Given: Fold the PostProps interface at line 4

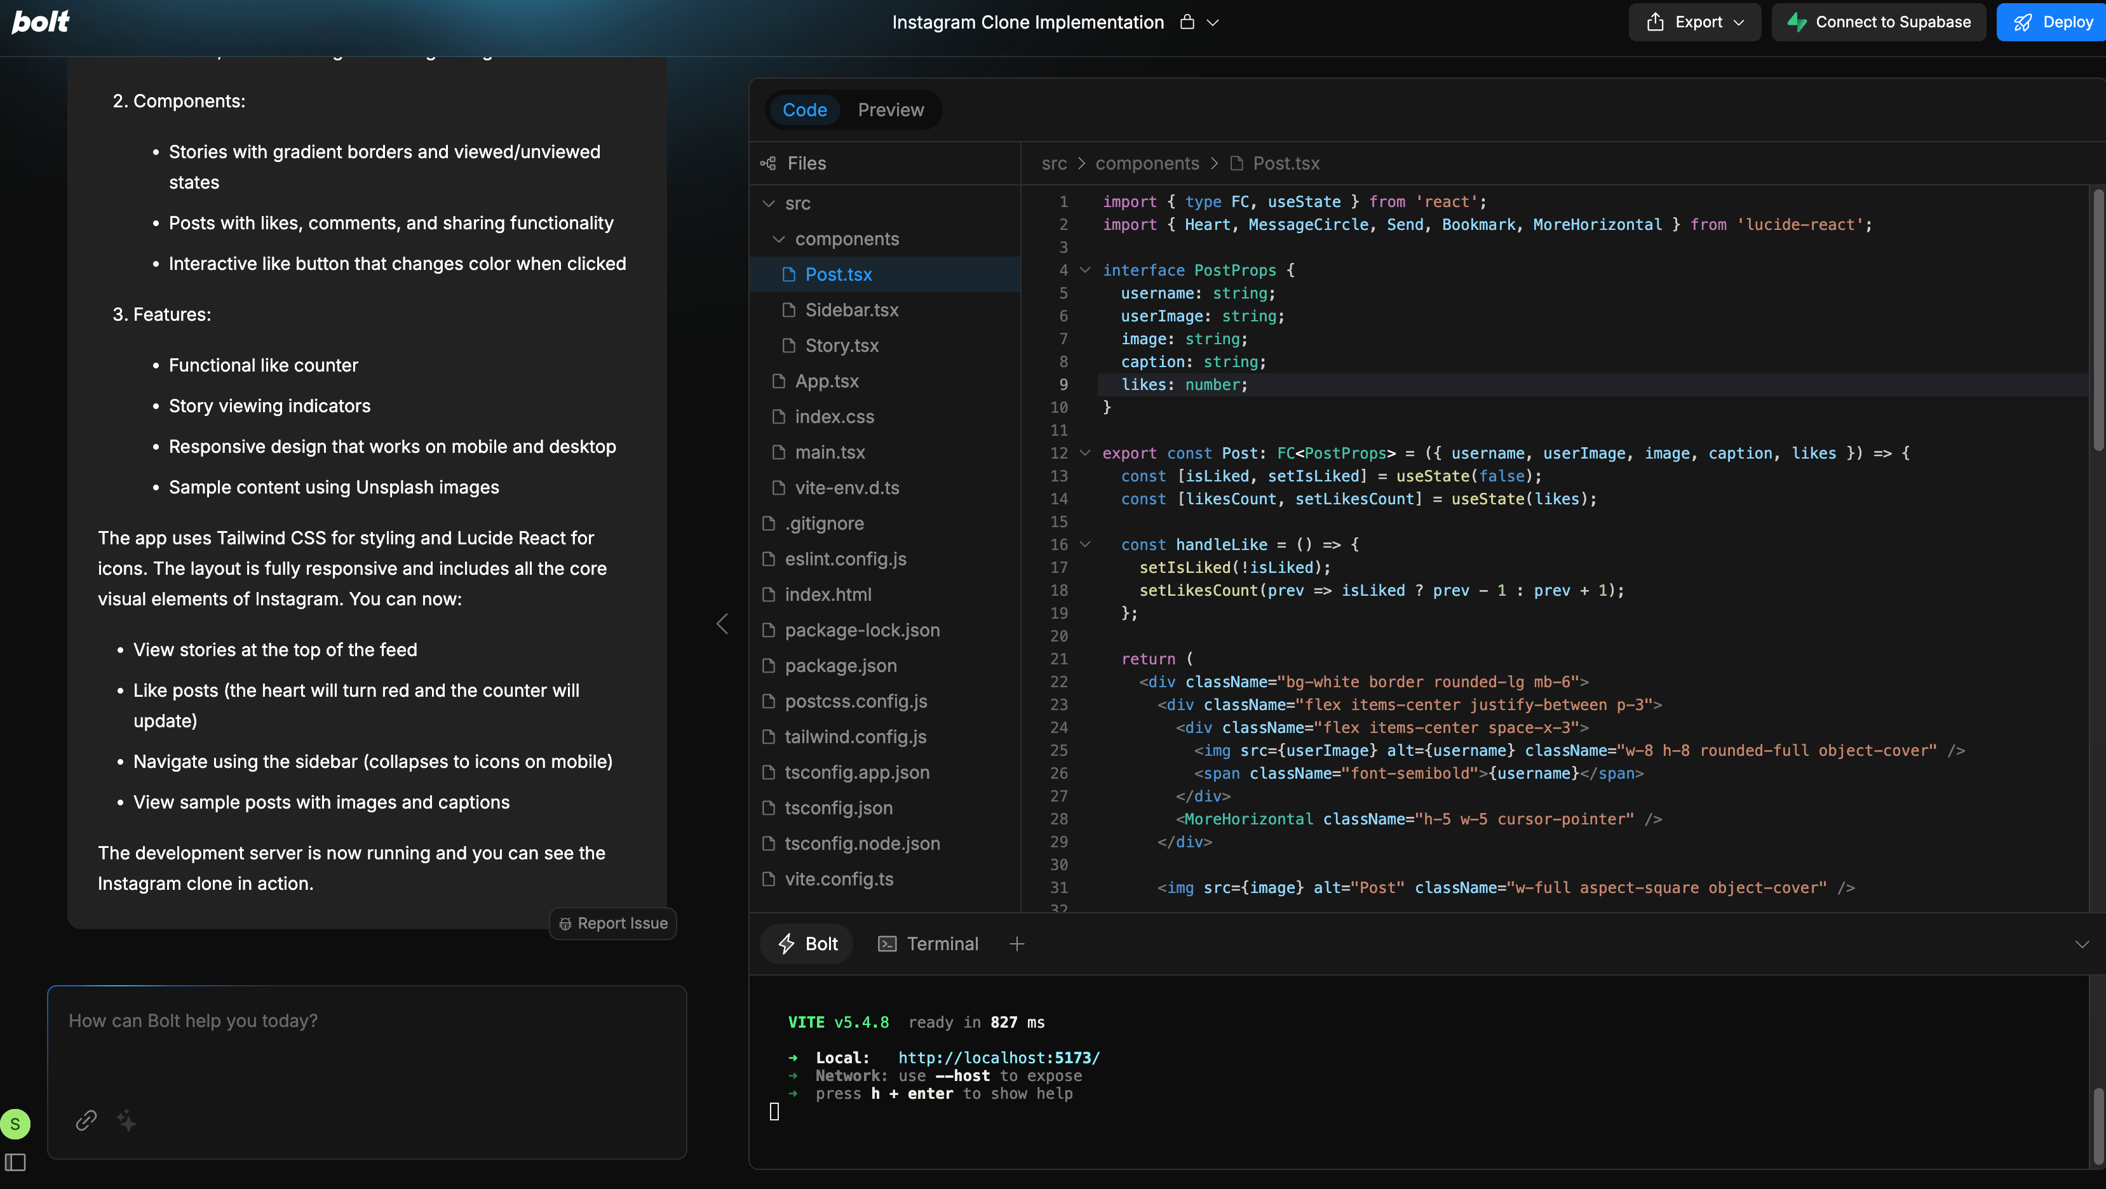Looking at the screenshot, I should pos(1085,270).
